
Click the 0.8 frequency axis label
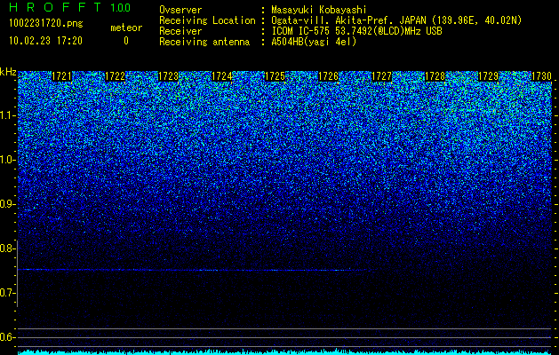pyautogui.click(x=7, y=248)
